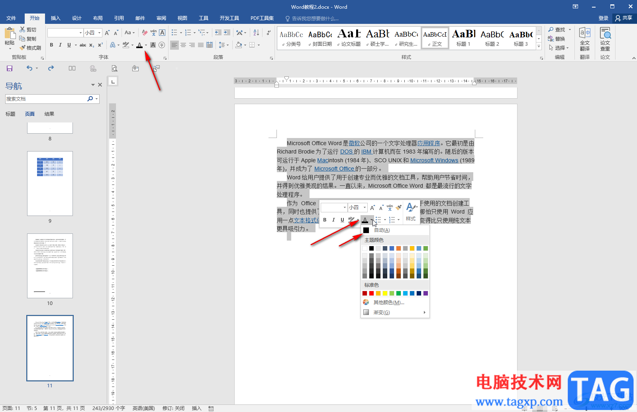Click the Sort A-Z icon

click(x=256, y=33)
